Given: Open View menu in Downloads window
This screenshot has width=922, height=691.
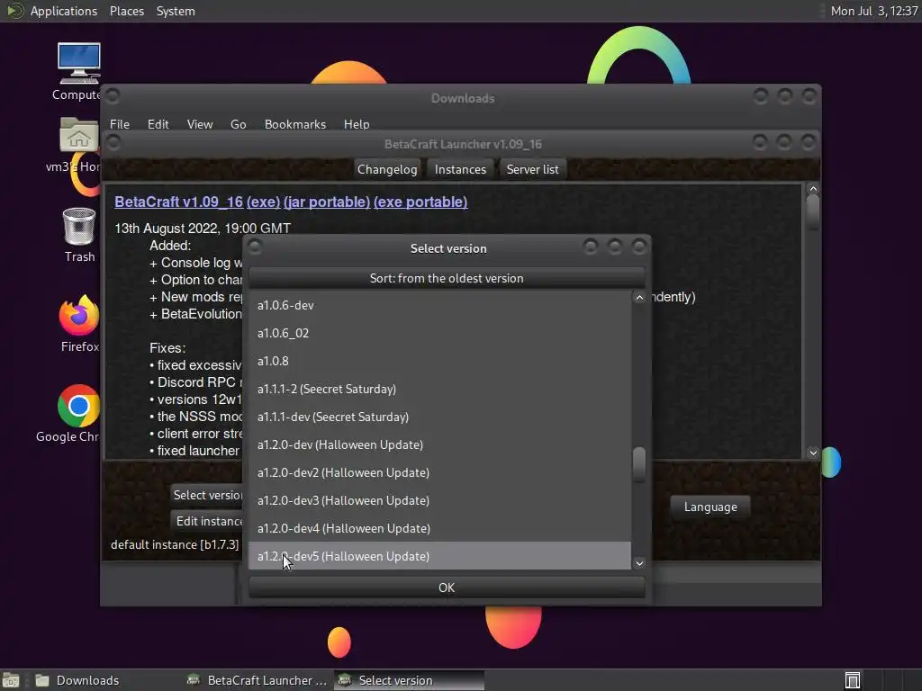Looking at the screenshot, I should pyautogui.click(x=200, y=124).
